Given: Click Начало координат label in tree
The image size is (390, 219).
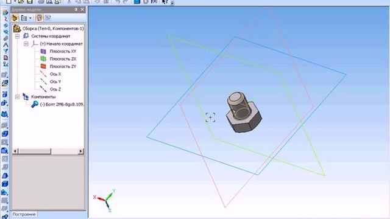Looking at the screenshot, I should 61,44.
